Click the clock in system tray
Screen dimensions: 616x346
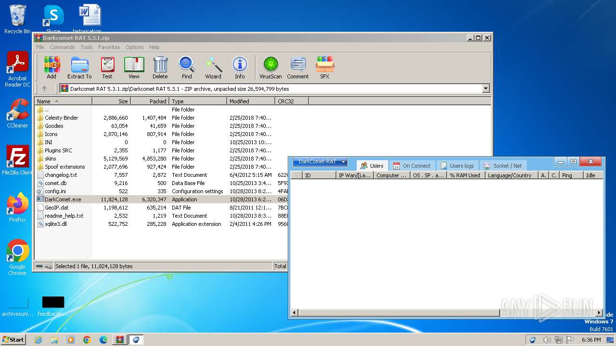pyautogui.click(x=591, y=340)
